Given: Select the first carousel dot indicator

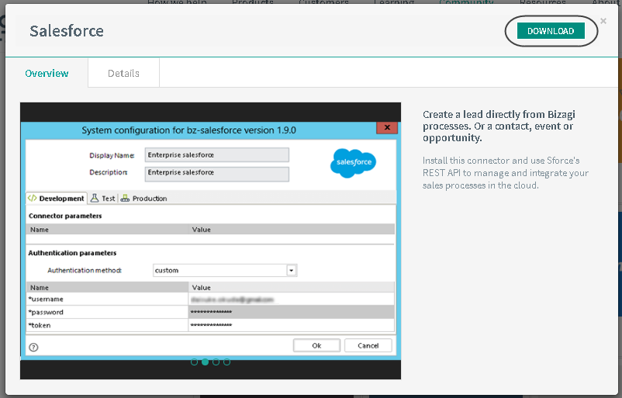Looking at the screenshot, I should tap(194, 362).
